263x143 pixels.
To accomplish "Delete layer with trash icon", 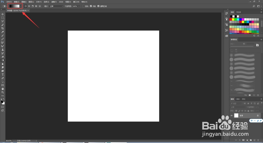I will pos(258,140).
